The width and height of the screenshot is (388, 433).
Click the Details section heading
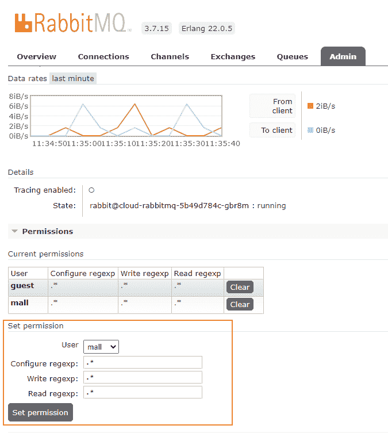[x=21, y=173]
